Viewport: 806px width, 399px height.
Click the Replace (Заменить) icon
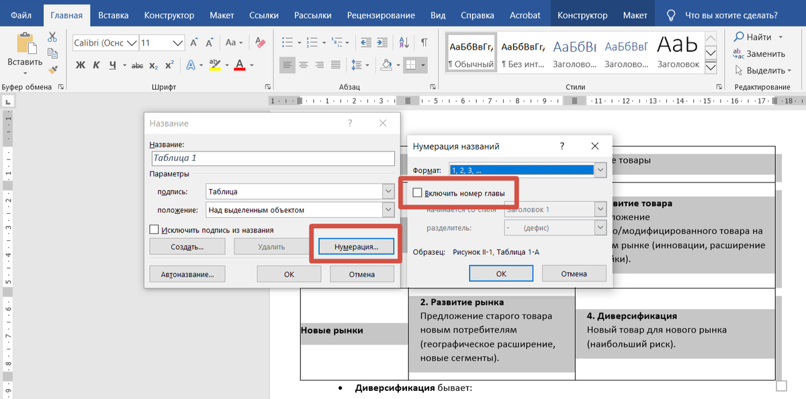click(x=740, y=54)
